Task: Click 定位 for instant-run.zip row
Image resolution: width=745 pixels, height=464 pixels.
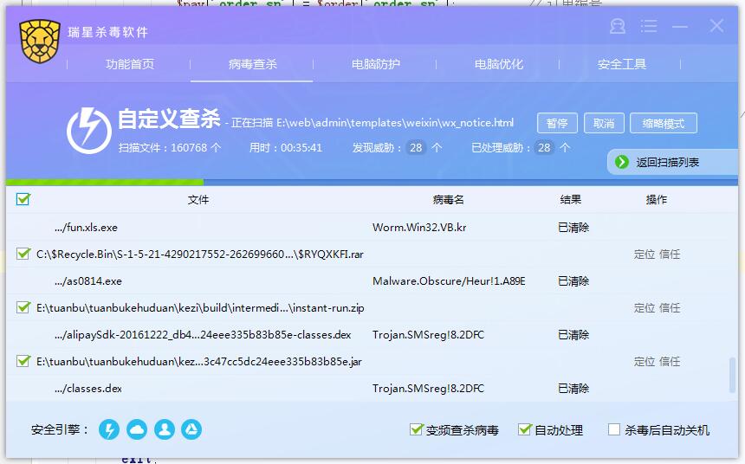Action: click(645, 308)
